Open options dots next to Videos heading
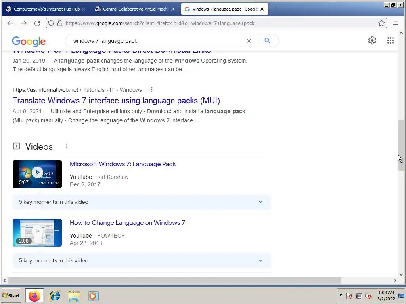 (x=67, y=146)
